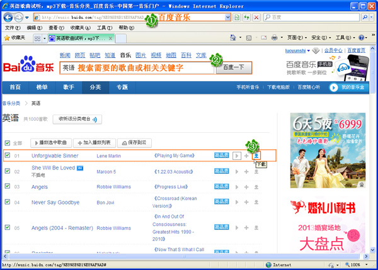Image resolution: width=378 pixels, height=270 pixels.
Task: Click the 百度一下 search button
Action: coord(233,67)
